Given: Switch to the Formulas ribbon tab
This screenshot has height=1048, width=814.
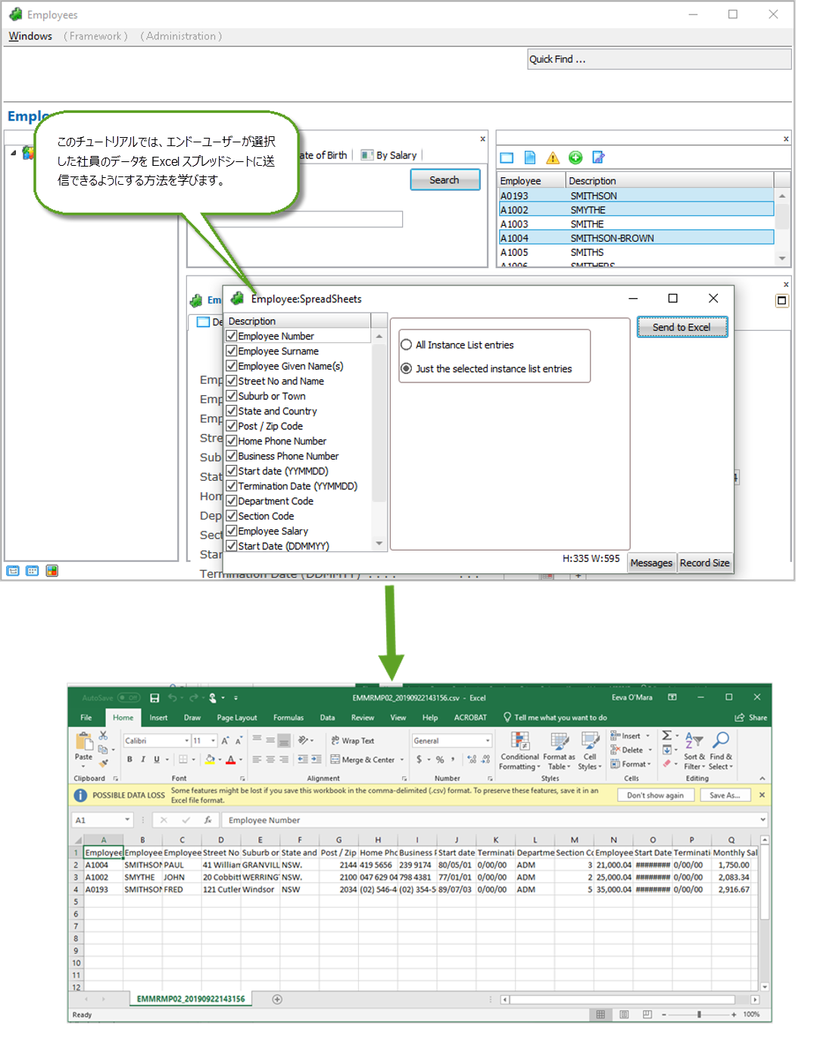Looking at the screenshot, I should pyautogui.click(x=288, y=718).
